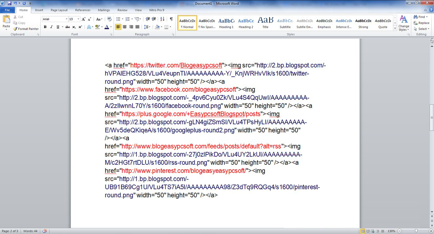The width and height of the screenshot is (434, 234).
Task: Toggle Underline formatting
Action: click(58, 27)
